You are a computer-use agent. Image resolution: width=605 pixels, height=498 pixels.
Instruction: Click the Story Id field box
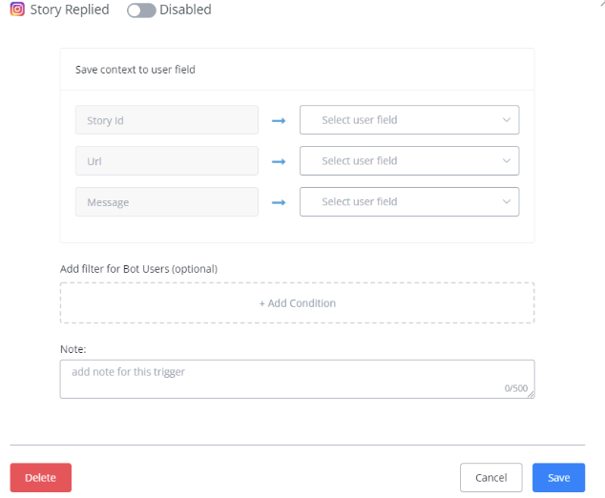167,120
